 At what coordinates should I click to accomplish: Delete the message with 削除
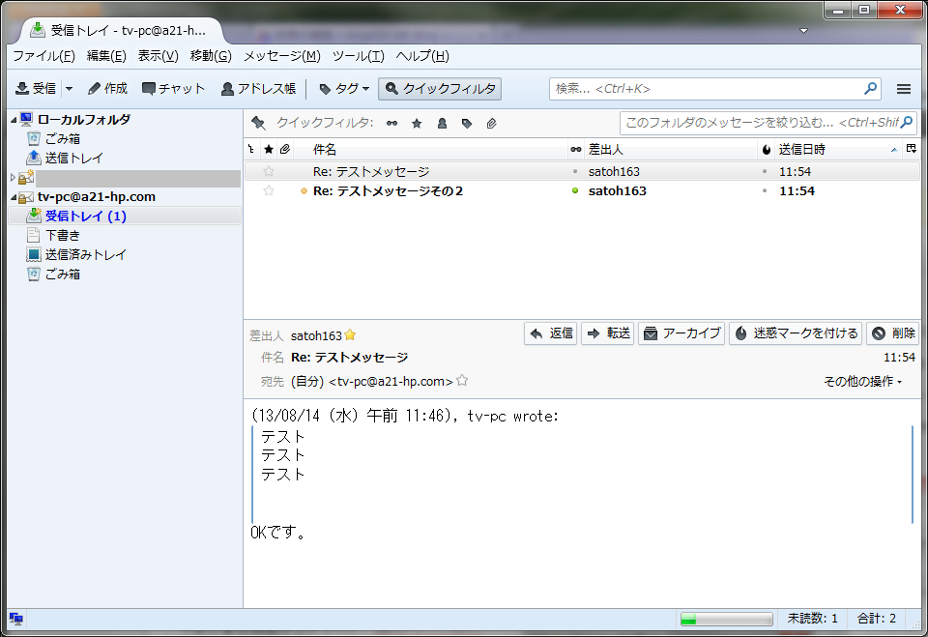(x=893, y=333)
